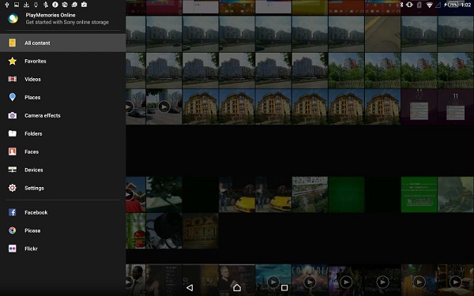Open the first red-roofed tower behind trees photo
Image resolution: width=474 pixels, height=296 pixels.
346,70
